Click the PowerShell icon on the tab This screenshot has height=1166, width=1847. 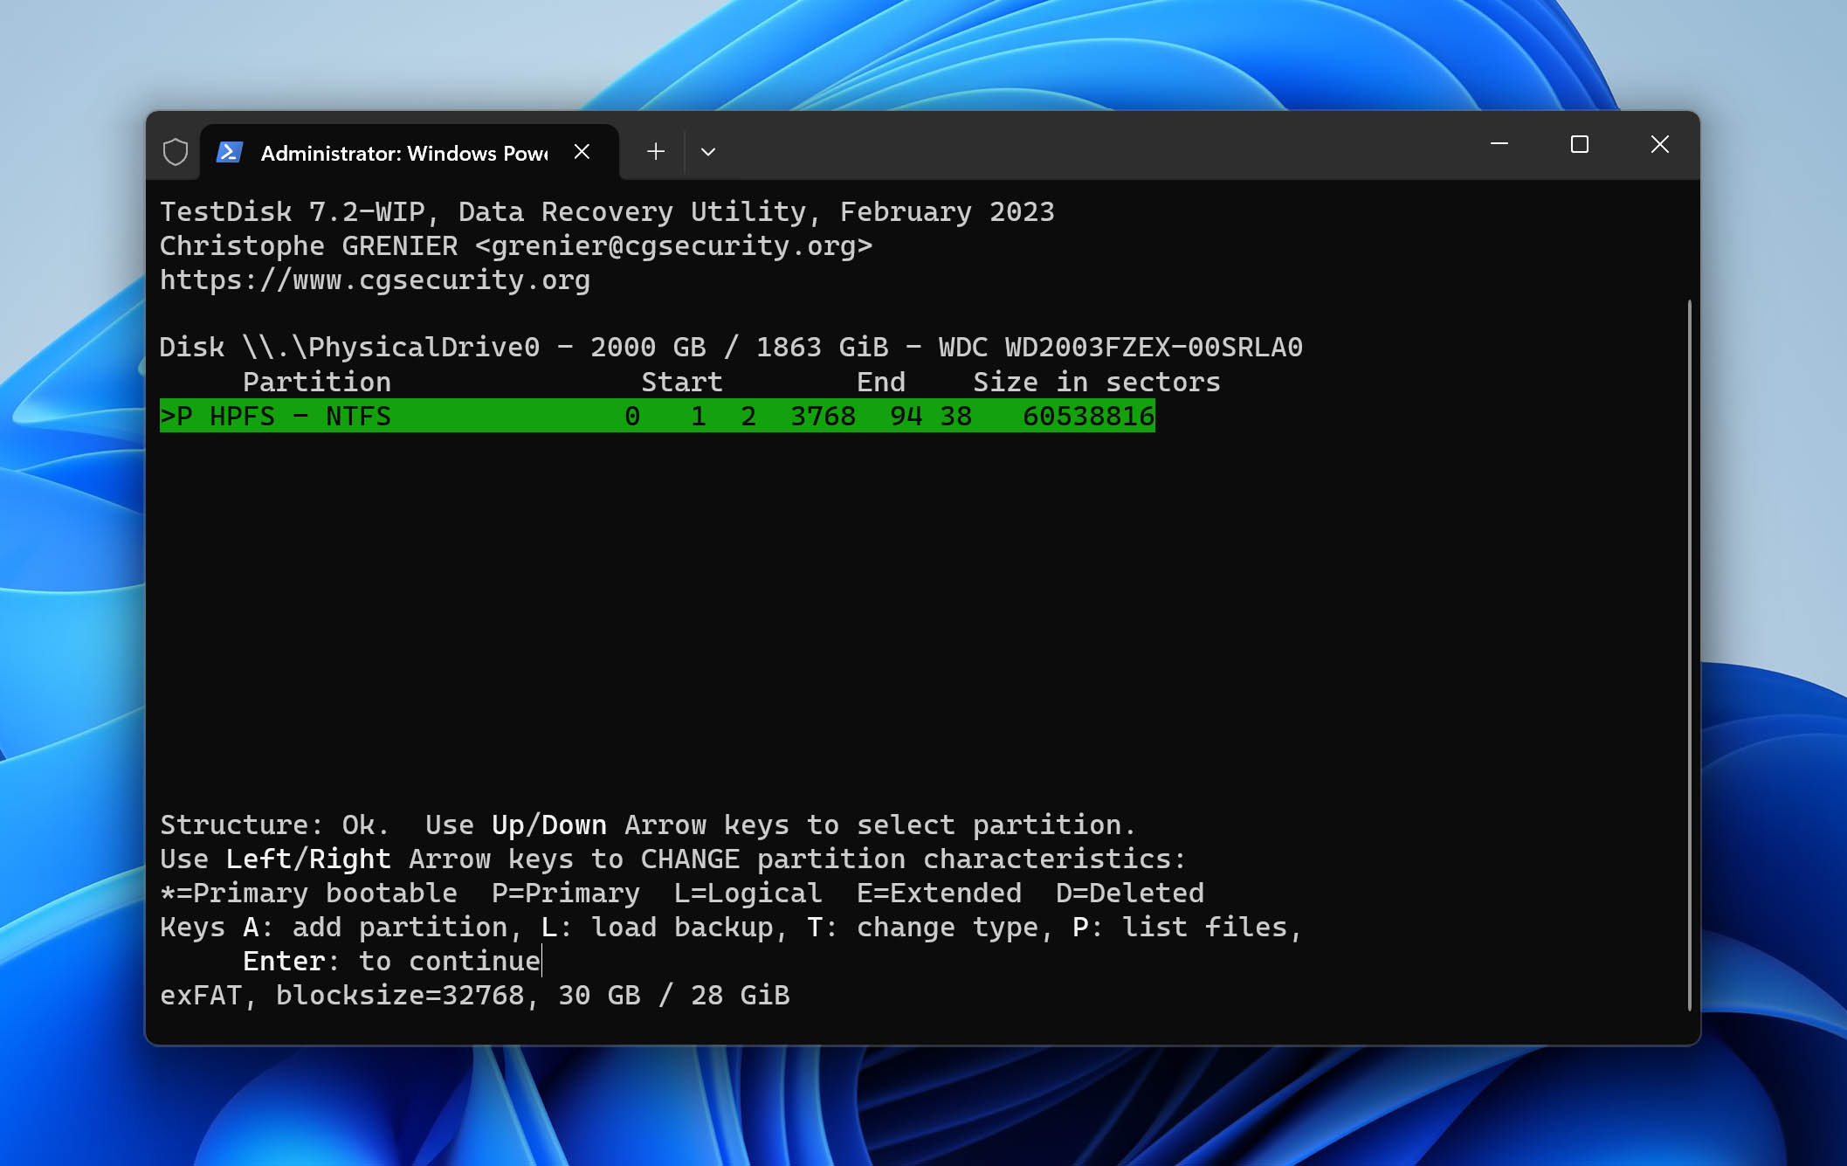coord(229,152)
